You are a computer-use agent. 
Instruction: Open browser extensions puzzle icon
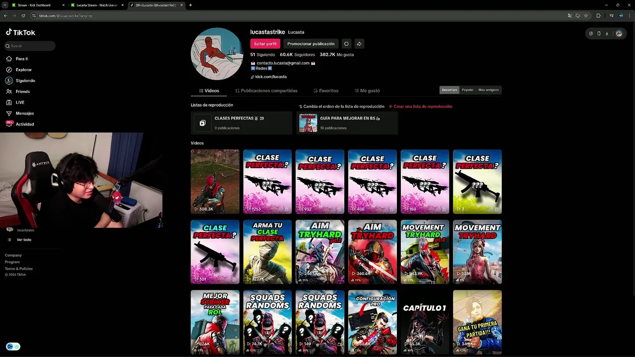[598, 15]
